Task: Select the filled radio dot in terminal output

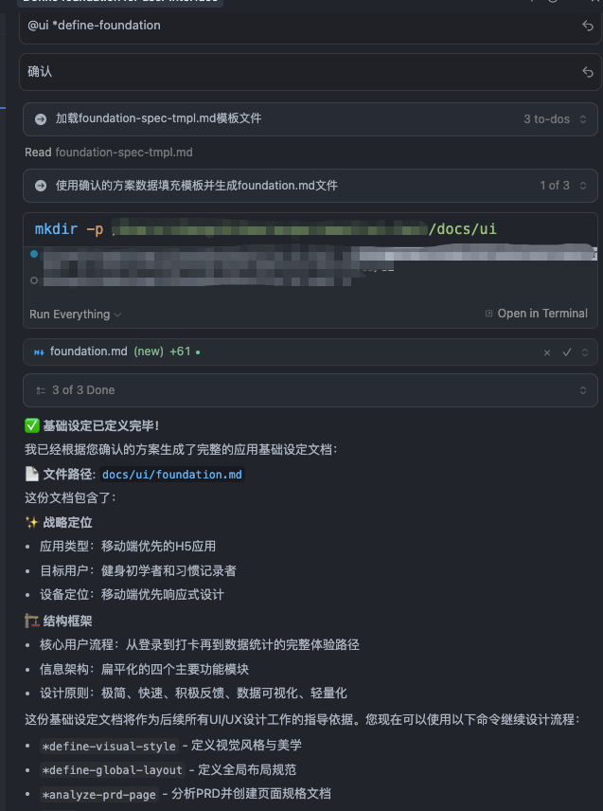Action: pos(34,254)
